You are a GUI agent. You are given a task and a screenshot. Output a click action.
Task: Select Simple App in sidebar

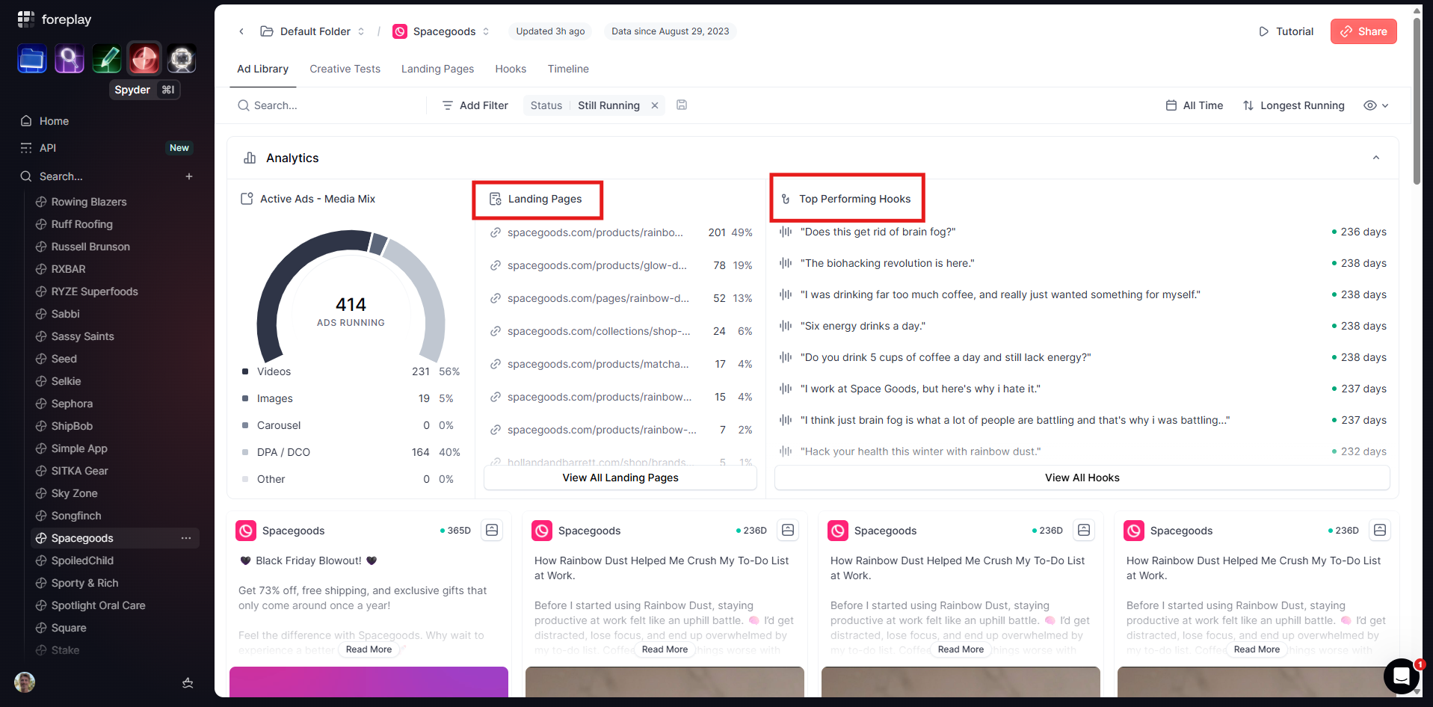(79, 448)
